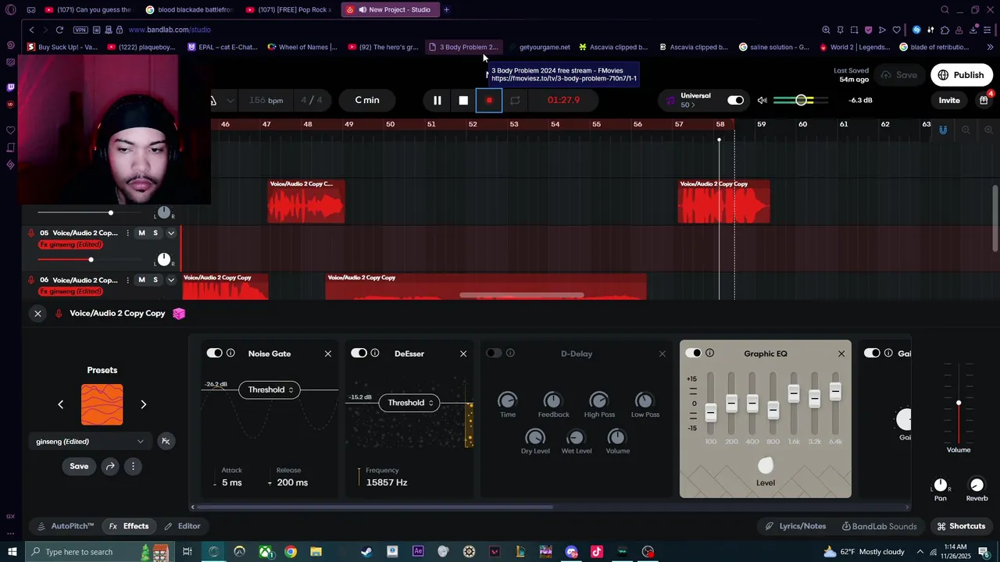Click the share preset arrow icon
This screenshot has height=562, width=1000.
110,466
